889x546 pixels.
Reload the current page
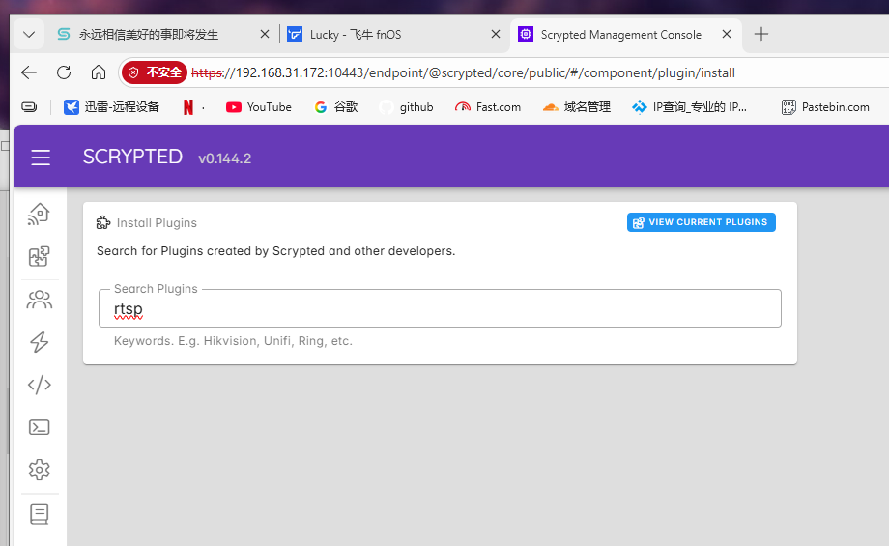click(64, 72)
